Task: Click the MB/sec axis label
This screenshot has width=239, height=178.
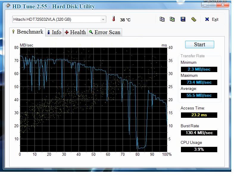Action: click(26, 45)
